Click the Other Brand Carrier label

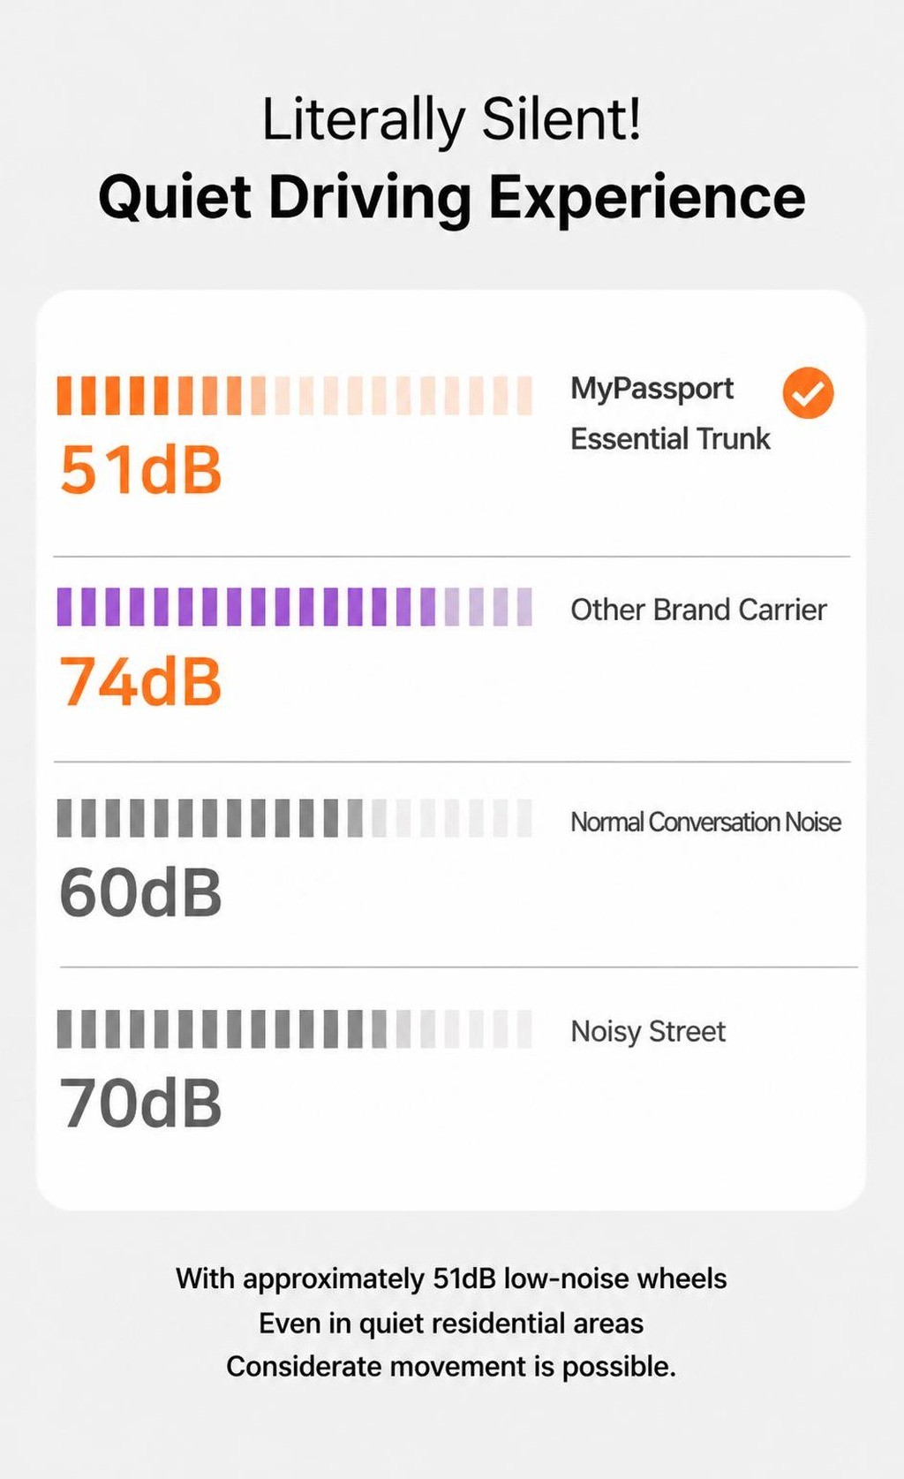pos(698,610)
